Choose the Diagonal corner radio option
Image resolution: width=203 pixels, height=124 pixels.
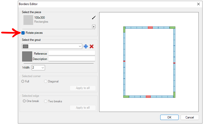(x=46, y=81)
